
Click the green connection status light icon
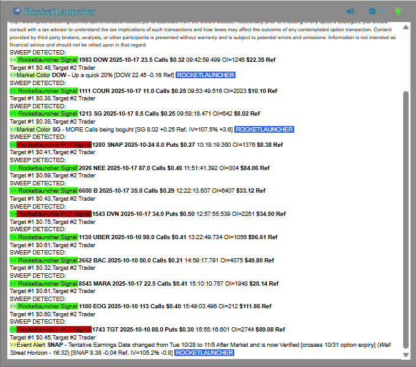coord(398,11)
